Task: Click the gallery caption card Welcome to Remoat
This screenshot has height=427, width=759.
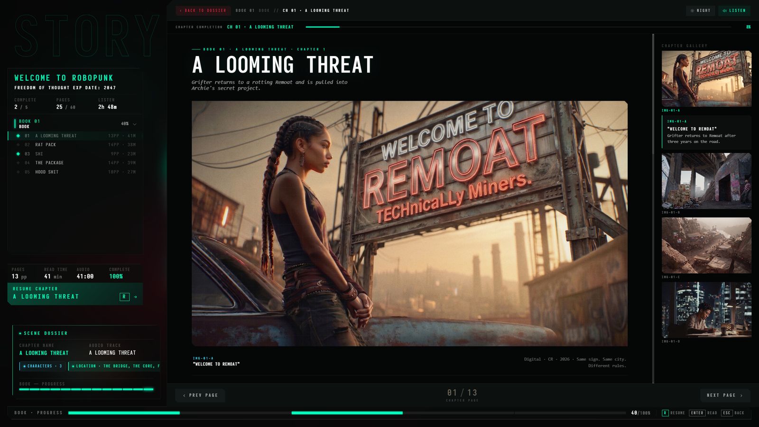Action: click(x=706, y=132)
